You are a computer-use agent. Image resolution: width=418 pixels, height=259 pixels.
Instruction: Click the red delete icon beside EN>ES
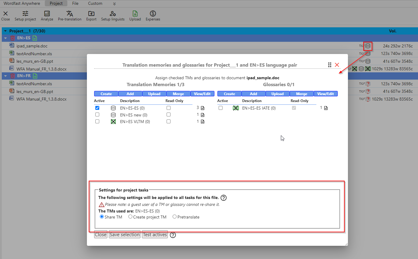pos(13,38)
